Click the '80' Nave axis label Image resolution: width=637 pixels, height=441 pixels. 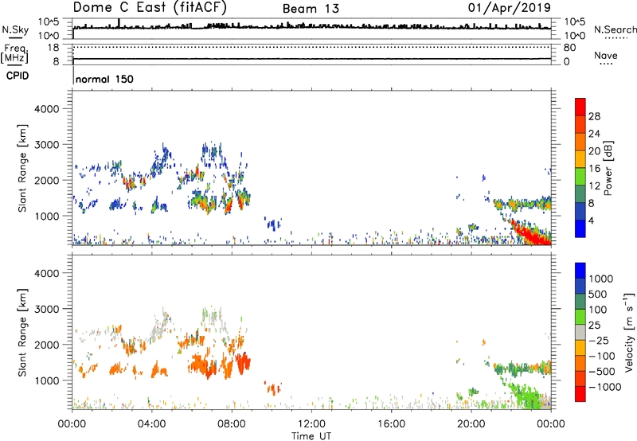coord(569,48)
